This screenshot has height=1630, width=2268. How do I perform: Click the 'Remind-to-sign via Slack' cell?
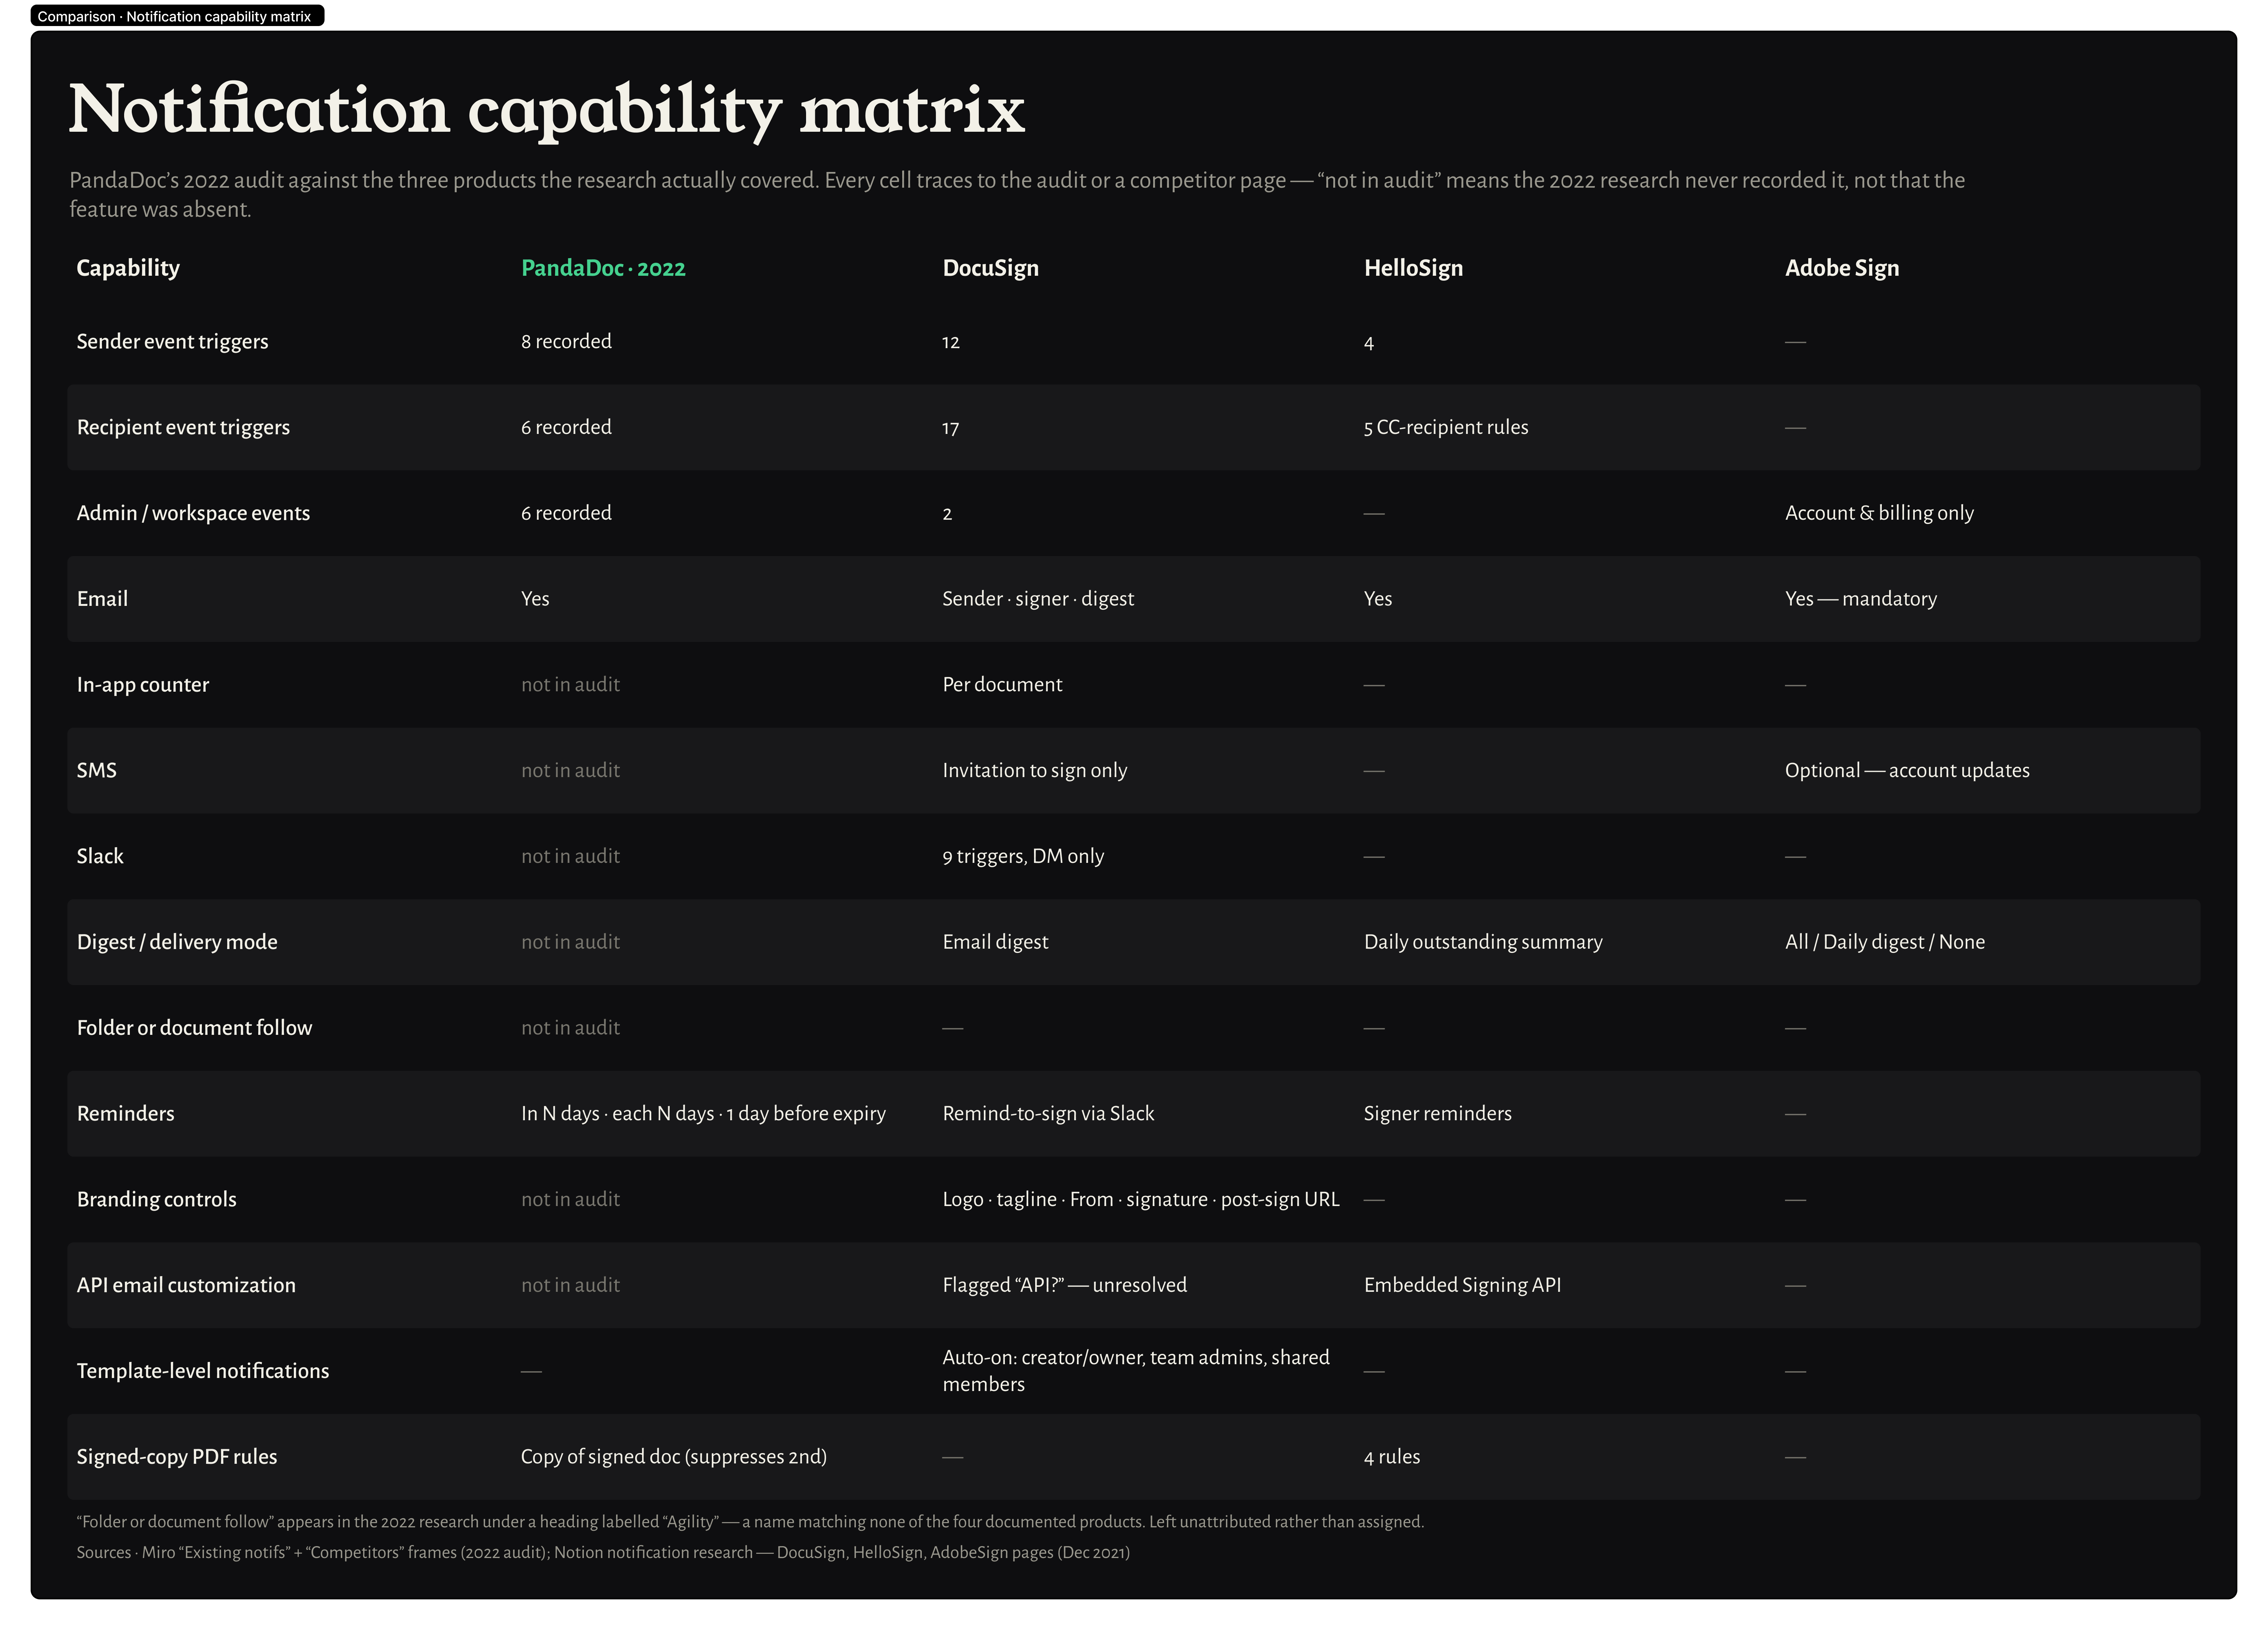[x=1048, y=1114]
